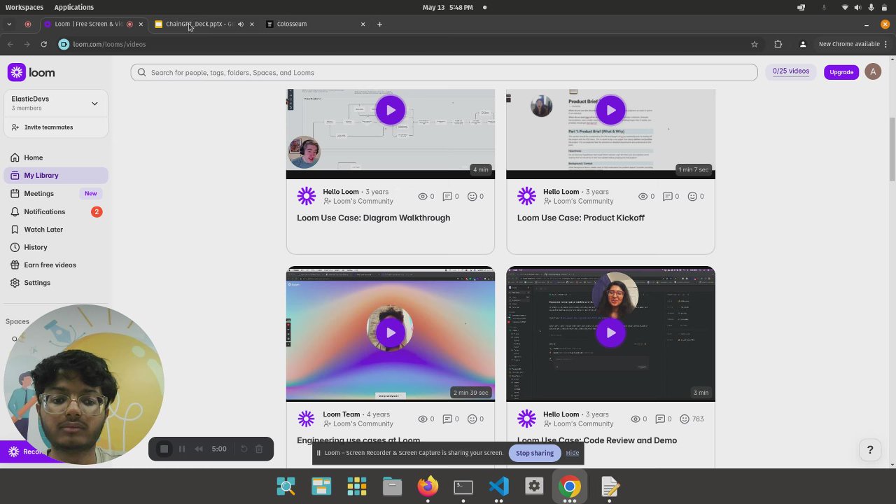
Task: Bookmark page with the star icon
Action: point(754,44)
